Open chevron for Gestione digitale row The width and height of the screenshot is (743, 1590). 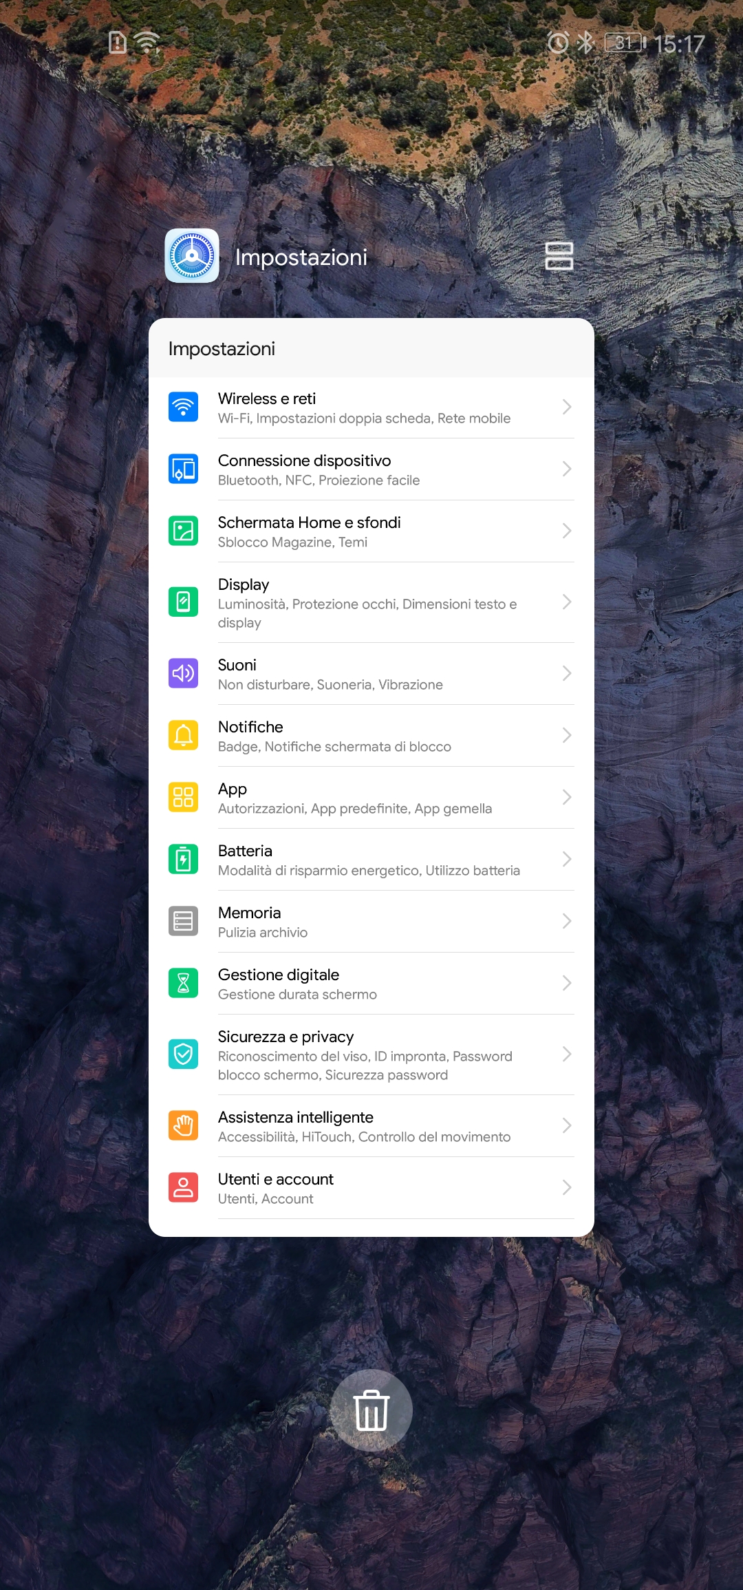pos(567,983)
